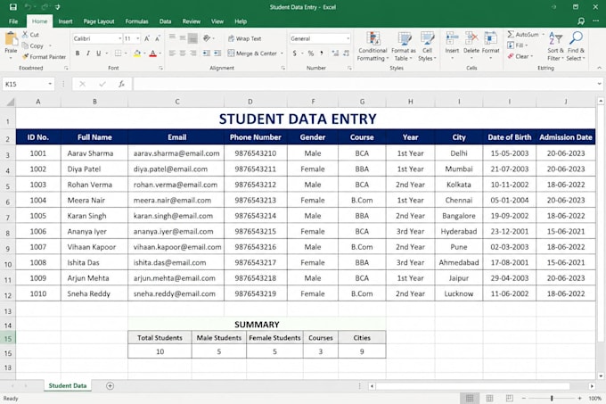606x404 pixels.
Task: Open the Name Box K15 dropdown arrow
Action: [x=50, y=84]
